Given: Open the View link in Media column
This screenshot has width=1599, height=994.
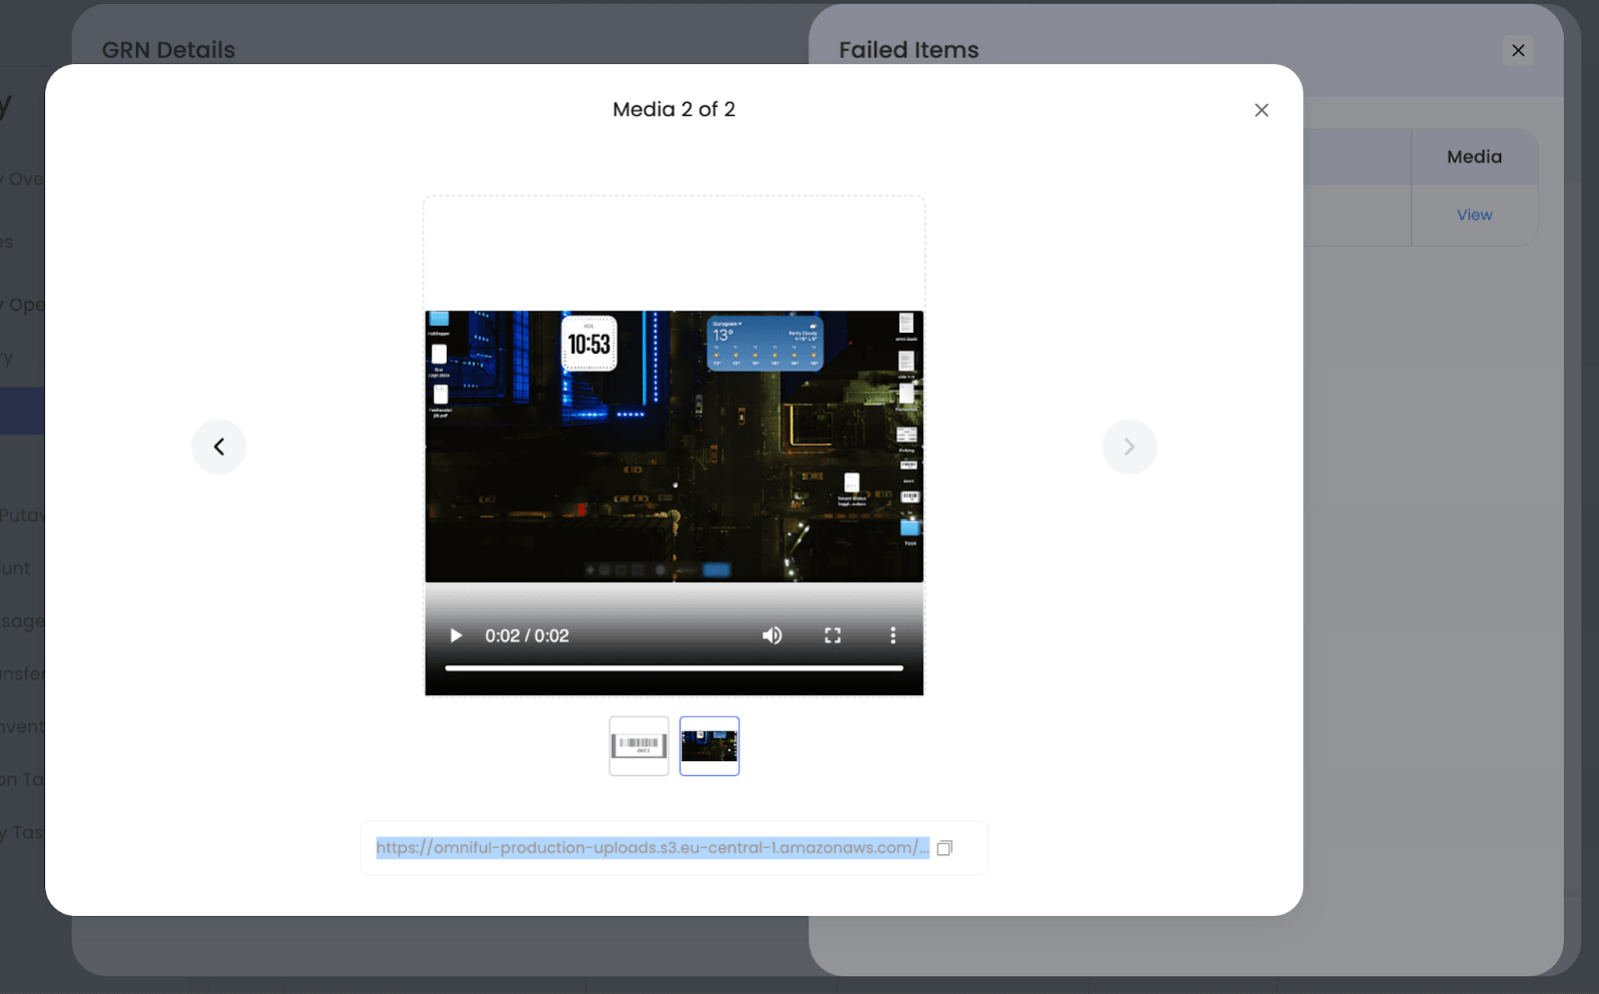Looking at the screenshot, I should [1474, 215].
